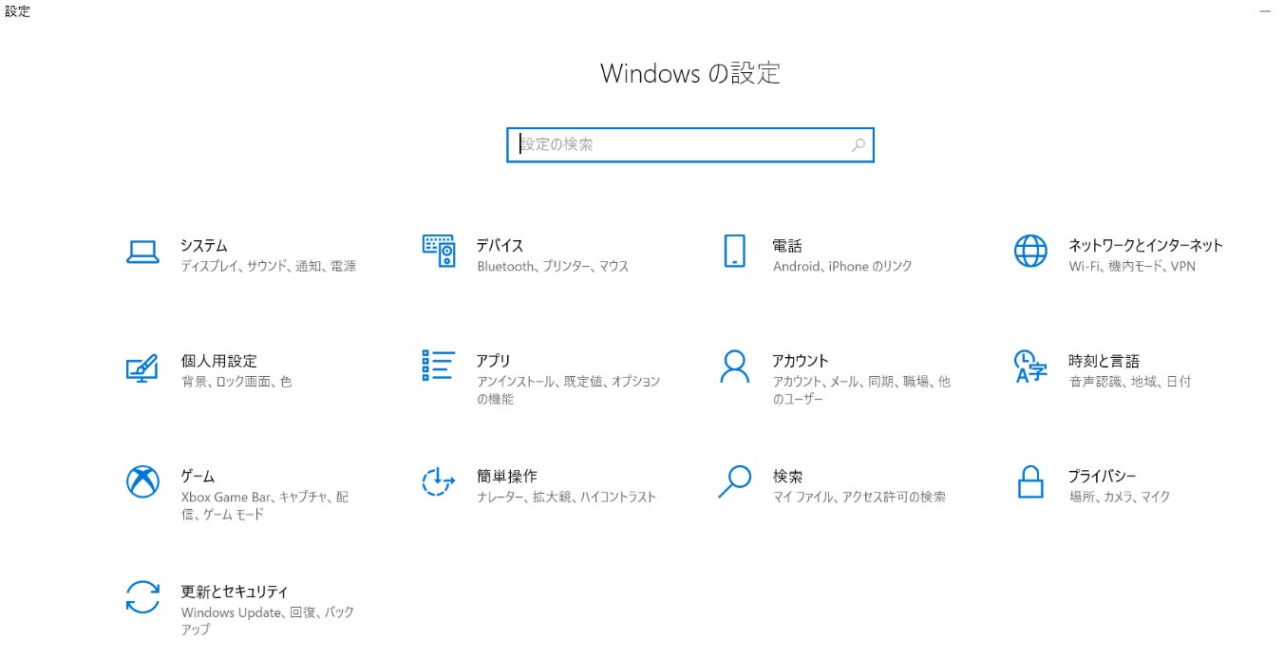This screenshot has width=1284, height=658.
Task: Click the アカウント person icon
Action: 734,367
